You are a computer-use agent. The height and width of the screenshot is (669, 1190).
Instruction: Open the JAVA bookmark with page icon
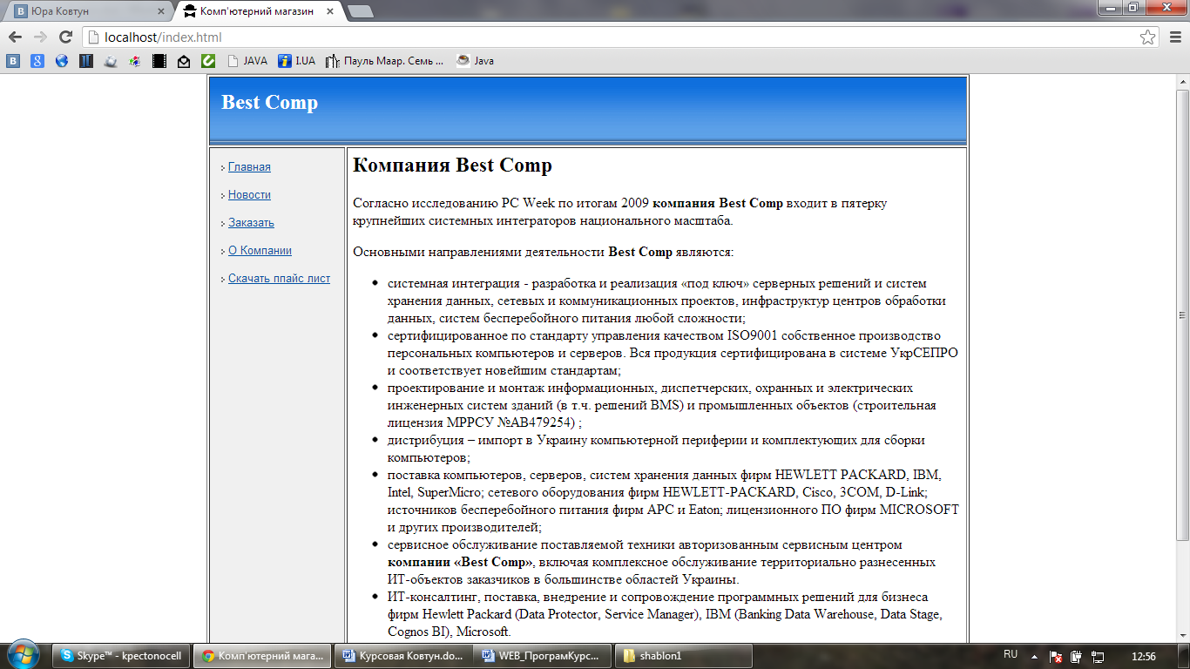[x=247, y=61]
